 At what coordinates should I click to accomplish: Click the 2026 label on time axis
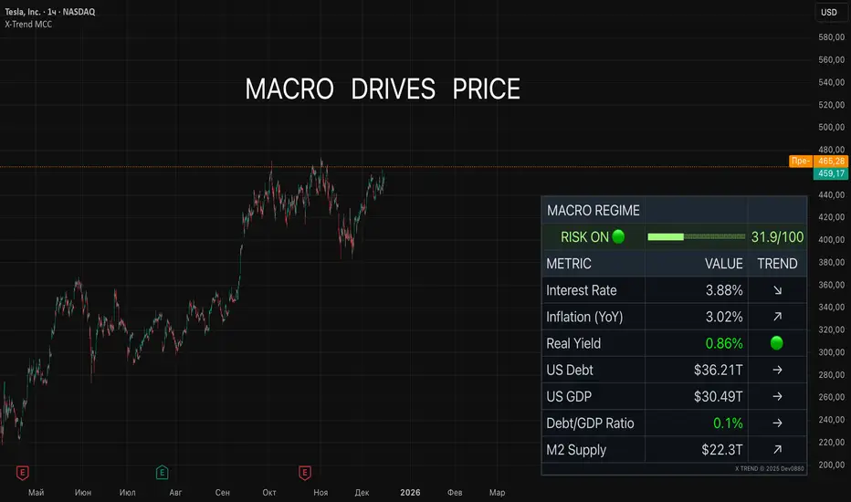pos(410,492)
